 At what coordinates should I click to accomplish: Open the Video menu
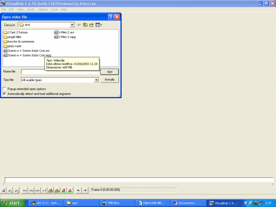(x=20, y=9)
